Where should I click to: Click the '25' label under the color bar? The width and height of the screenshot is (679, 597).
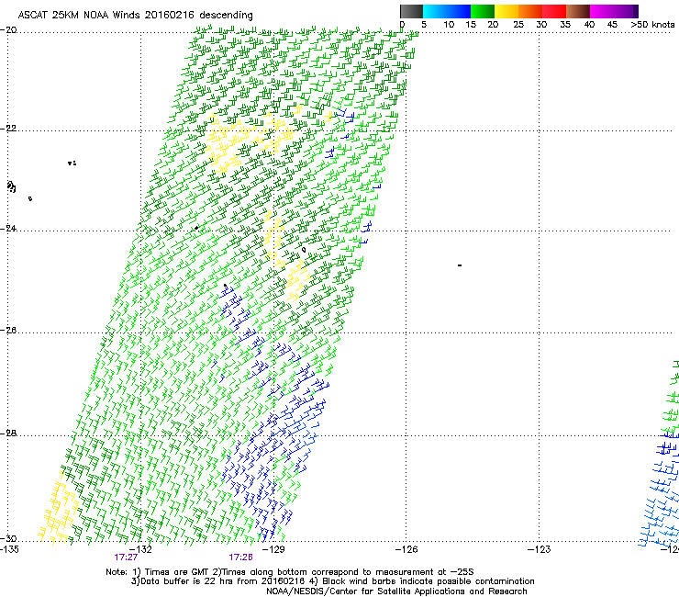tap(518, 25)
